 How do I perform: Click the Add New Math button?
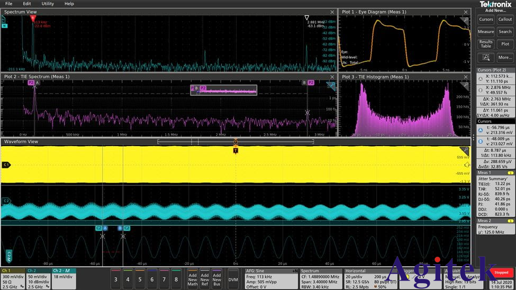point(192,278)
